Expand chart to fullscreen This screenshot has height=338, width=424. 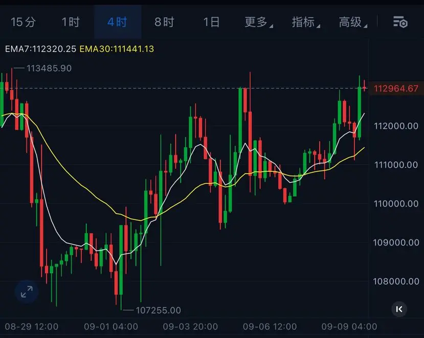click(27, 291)
